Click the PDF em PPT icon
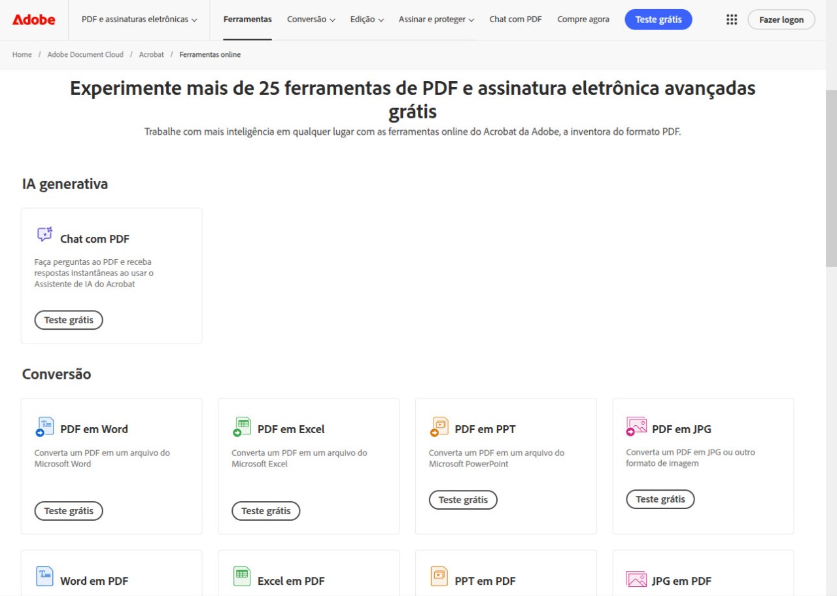The height and width of the screenshot is (596, 837). click(439, 427)
